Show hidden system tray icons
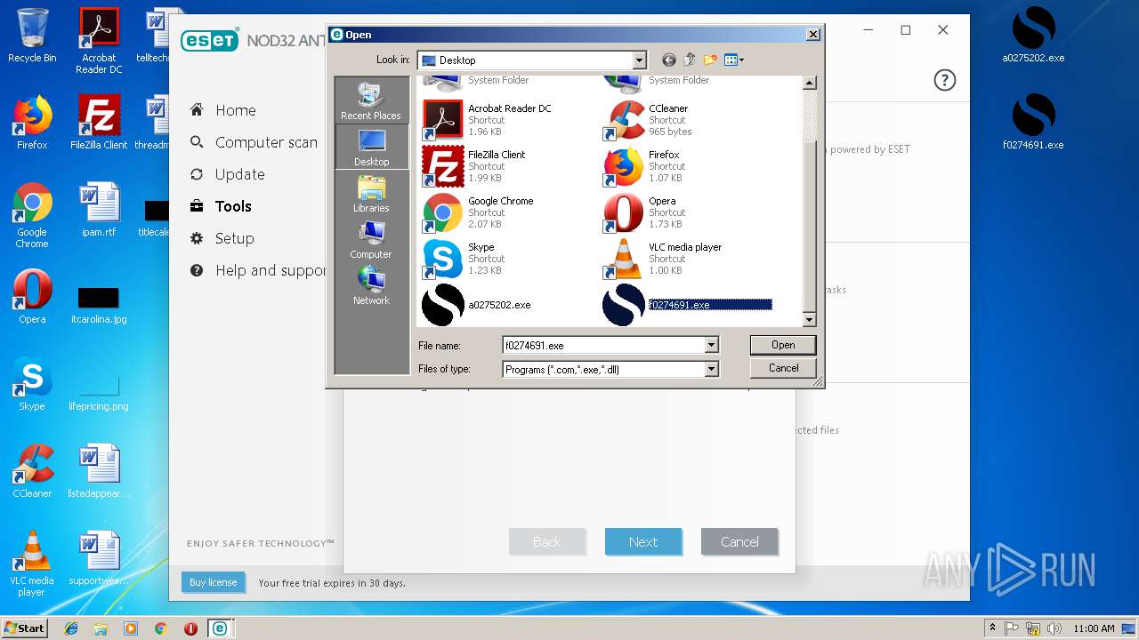 [x=992, y=628]
